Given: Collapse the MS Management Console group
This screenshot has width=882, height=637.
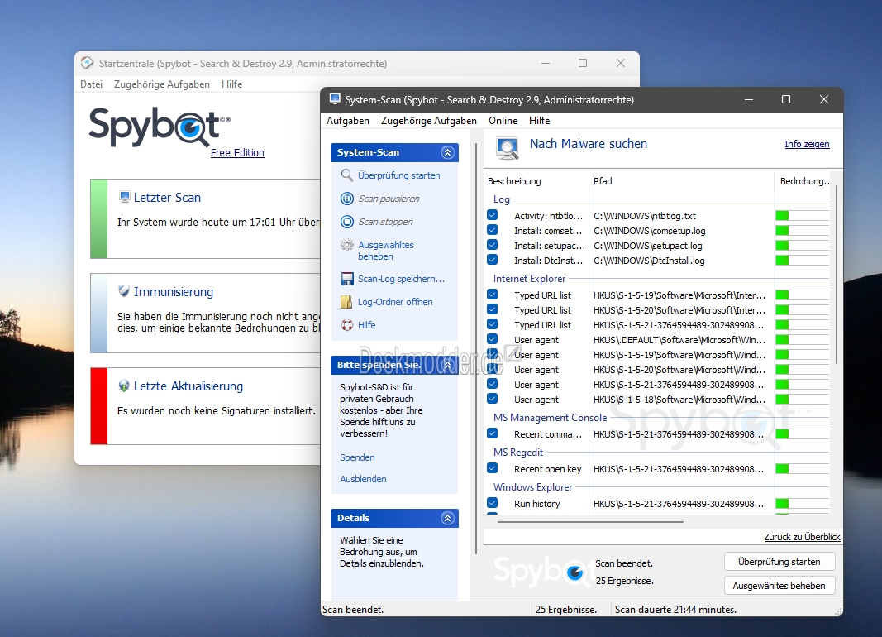Looking at the screenshot, I should tap(551, 418).
